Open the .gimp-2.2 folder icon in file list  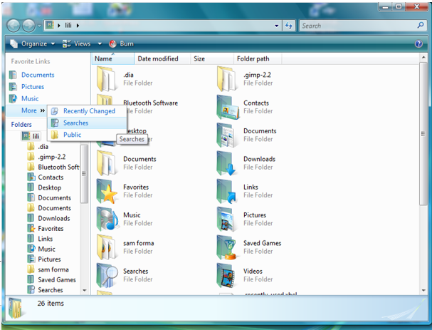click(226, 79)
